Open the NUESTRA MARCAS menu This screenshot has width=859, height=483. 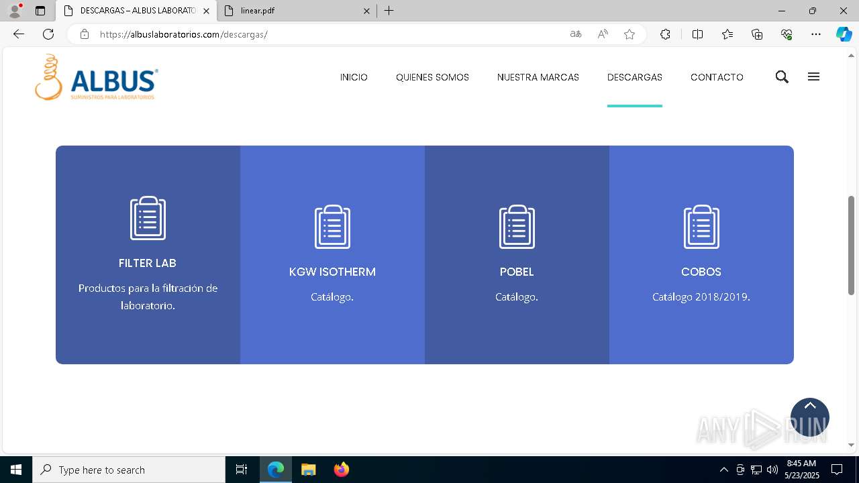tap(538, 77)
